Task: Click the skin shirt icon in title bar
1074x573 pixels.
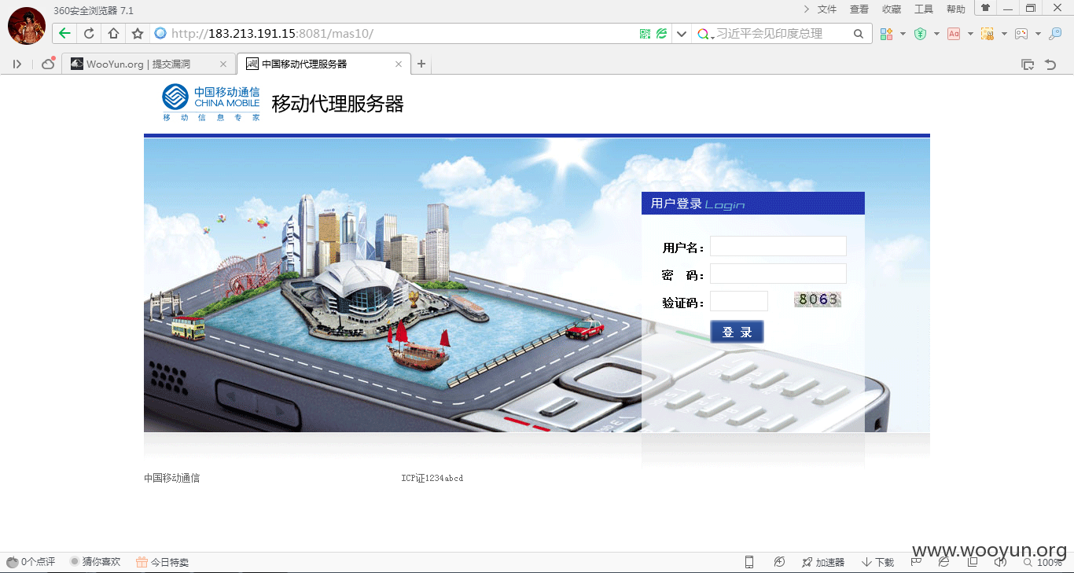Action: click(985, 8)
